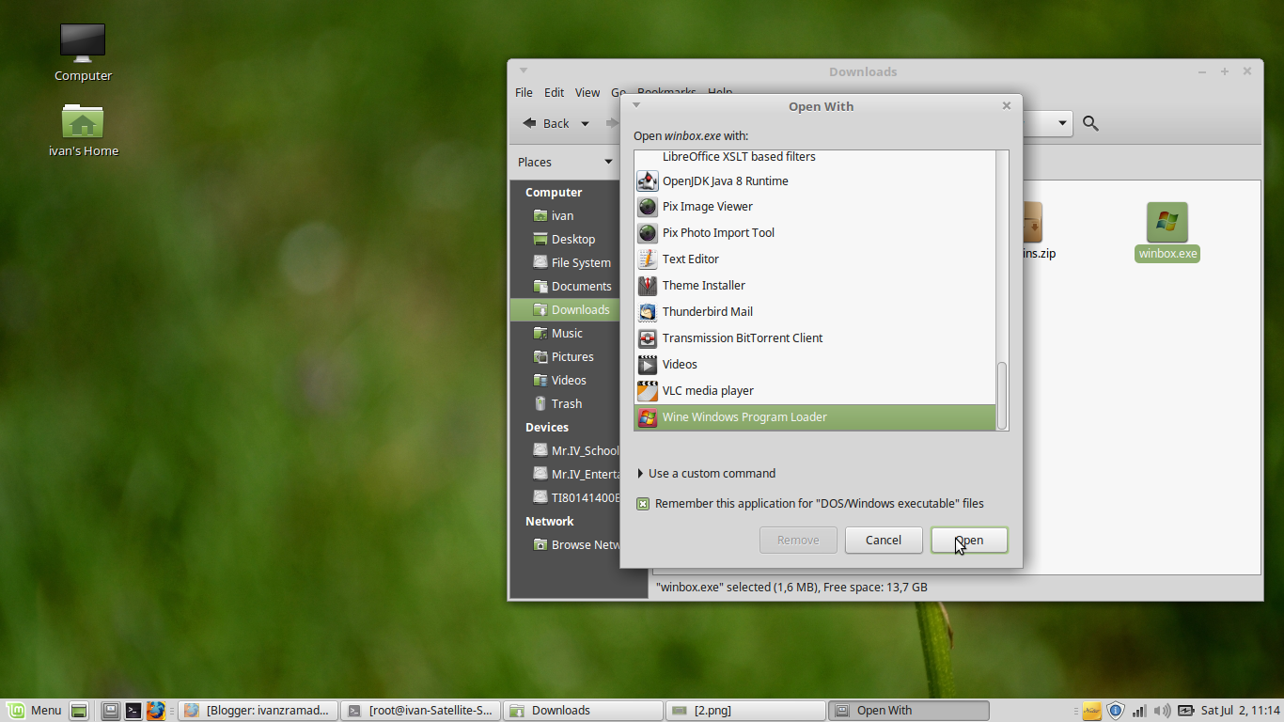
Task: Pick Transmission BitTorrent Client application
Action: click(743, 337)
